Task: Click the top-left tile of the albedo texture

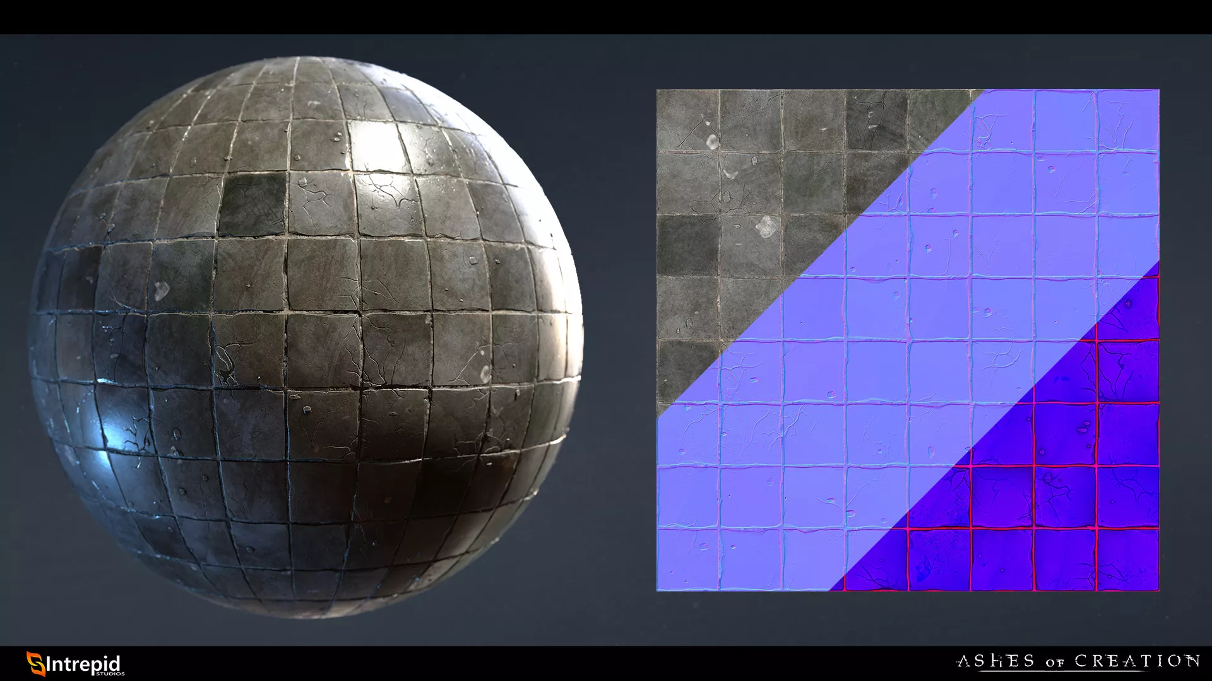Action: coord(688,120)
